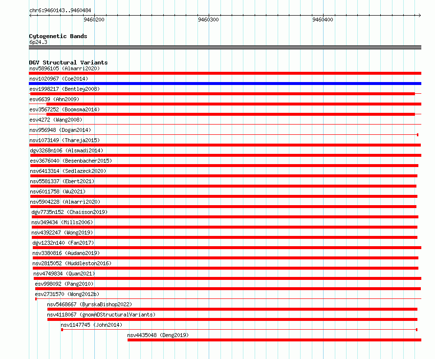Viewport: 435px width, 359px height.
Task: Select nsv6011758 (Wu2021) label
Action: pyautogui.click(x=58, y=191)
